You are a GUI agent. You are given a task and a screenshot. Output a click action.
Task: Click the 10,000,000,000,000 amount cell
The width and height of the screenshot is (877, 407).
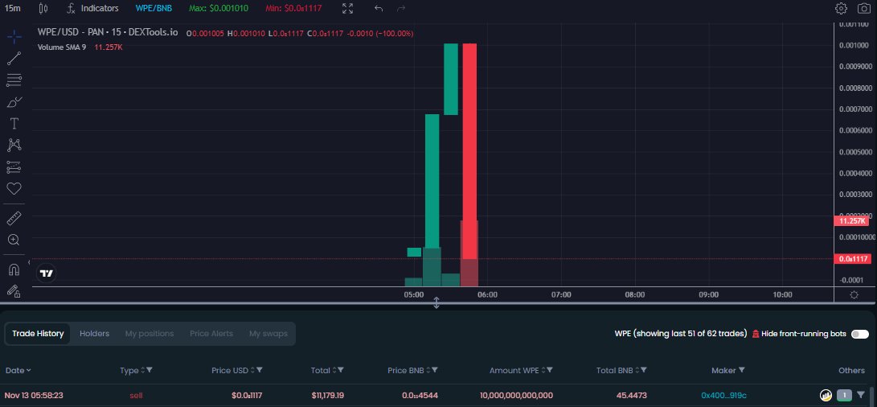516,395
